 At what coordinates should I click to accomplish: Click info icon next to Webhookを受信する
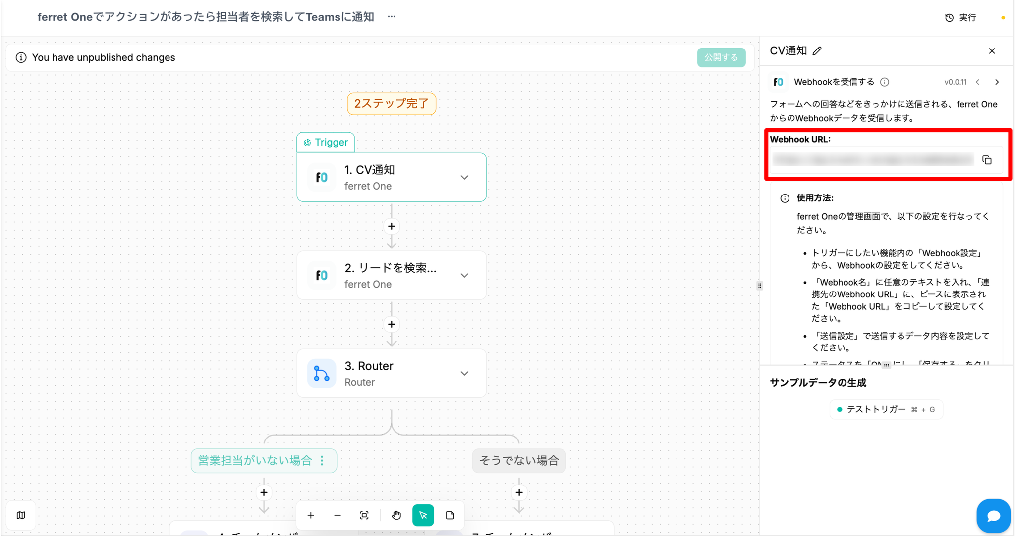pos(885,82)
